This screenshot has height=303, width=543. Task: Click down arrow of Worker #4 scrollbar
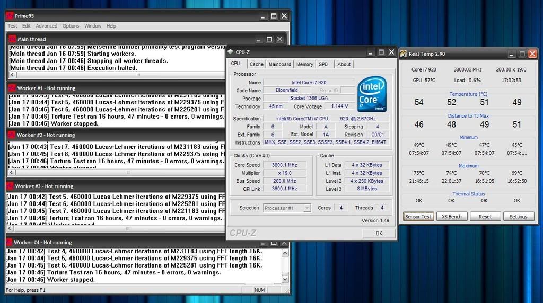tap(285, 279)
